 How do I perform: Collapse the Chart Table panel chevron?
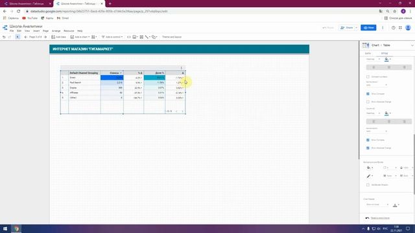[412, 45]
